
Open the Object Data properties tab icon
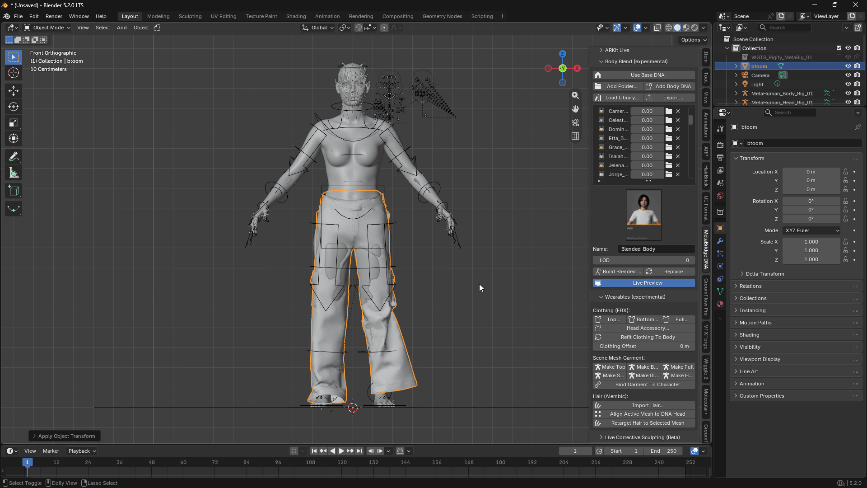pyautogui.click(x=720, y=291)
